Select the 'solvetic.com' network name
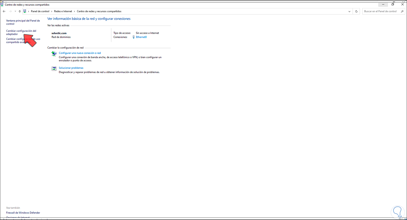This screenshot has height=220, width=407. coord(59,33)
